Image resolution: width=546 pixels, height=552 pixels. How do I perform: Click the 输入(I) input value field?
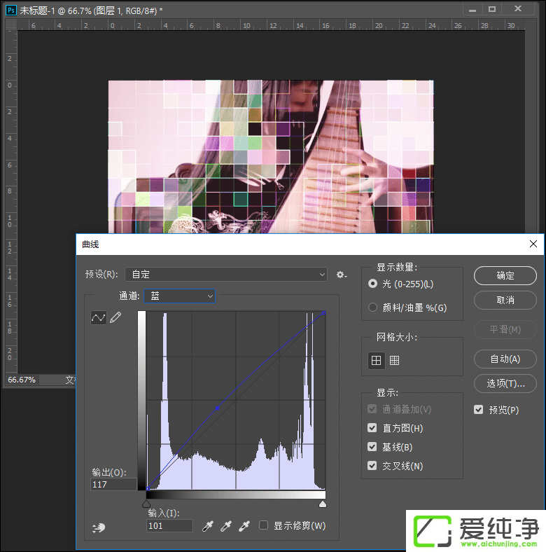(x=169, y=526)
